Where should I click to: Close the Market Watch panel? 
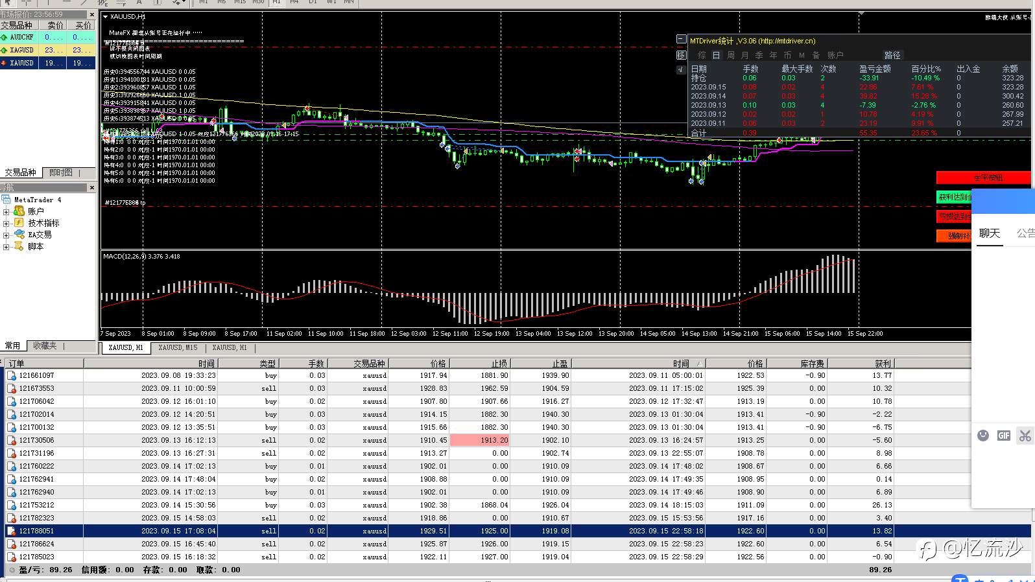tap(91, 14)
